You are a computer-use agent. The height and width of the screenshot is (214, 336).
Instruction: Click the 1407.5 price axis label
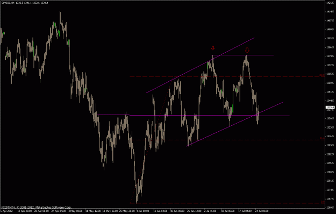coord(330,20)
